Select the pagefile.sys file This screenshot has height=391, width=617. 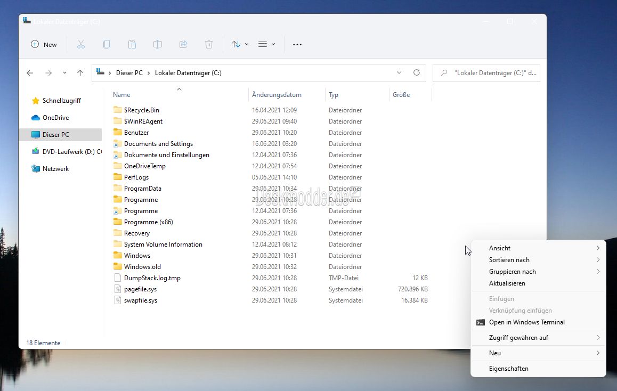coord(140,289)
